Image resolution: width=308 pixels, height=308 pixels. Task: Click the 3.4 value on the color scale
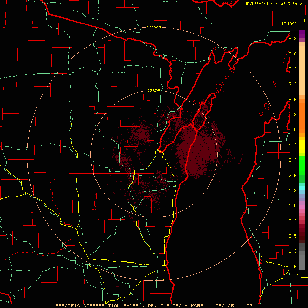293,160
